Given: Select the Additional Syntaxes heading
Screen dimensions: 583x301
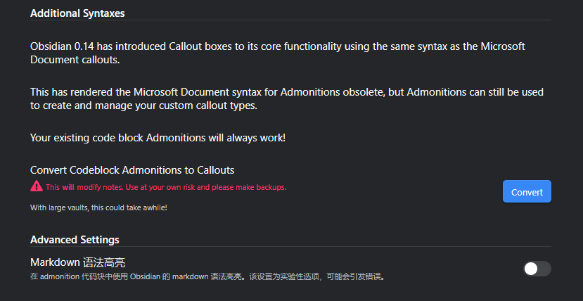Looking at the screenshot, I should [x=77, y=13].
